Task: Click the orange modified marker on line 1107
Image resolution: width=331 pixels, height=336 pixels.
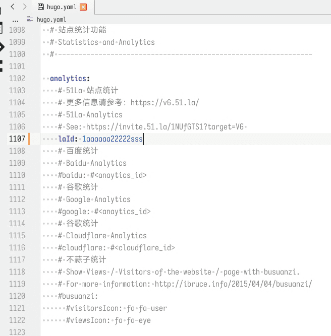Action: 29,139
